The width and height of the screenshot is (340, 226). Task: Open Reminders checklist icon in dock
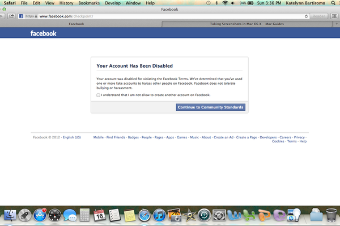(114, 215)
